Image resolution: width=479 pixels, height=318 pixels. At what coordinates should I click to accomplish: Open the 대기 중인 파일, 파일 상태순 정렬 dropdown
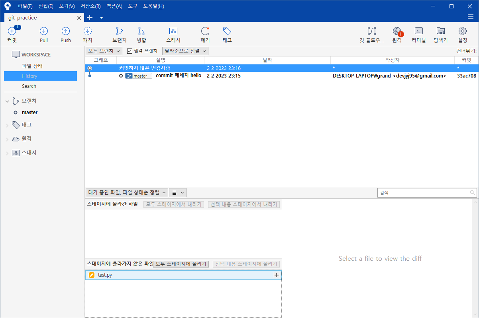click(127, 192)
